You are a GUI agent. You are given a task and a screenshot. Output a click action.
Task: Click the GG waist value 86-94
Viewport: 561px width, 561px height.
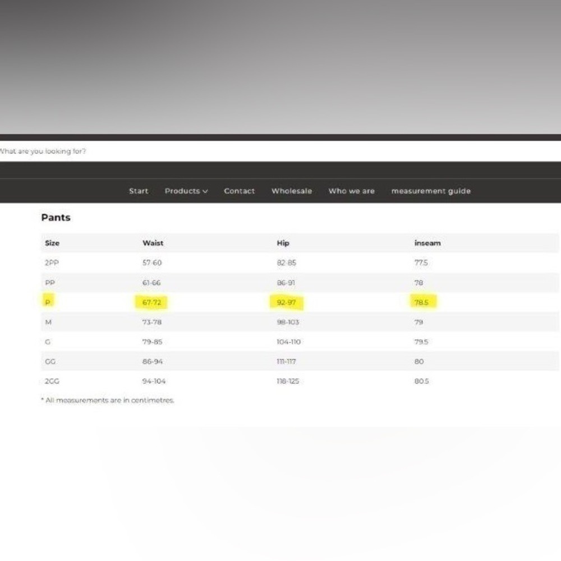click(153, 361)
